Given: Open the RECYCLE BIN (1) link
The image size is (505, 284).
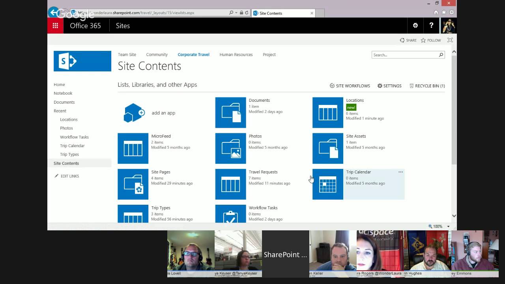Looking at the screenshot, I should (427, 86).
